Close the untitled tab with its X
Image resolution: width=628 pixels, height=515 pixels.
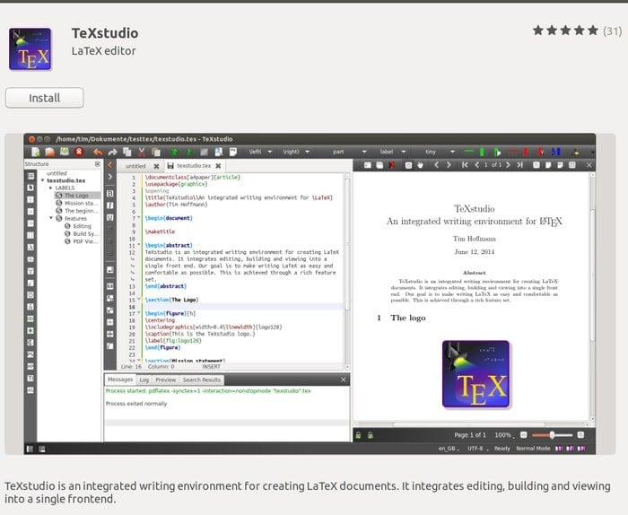pos(156,166)
